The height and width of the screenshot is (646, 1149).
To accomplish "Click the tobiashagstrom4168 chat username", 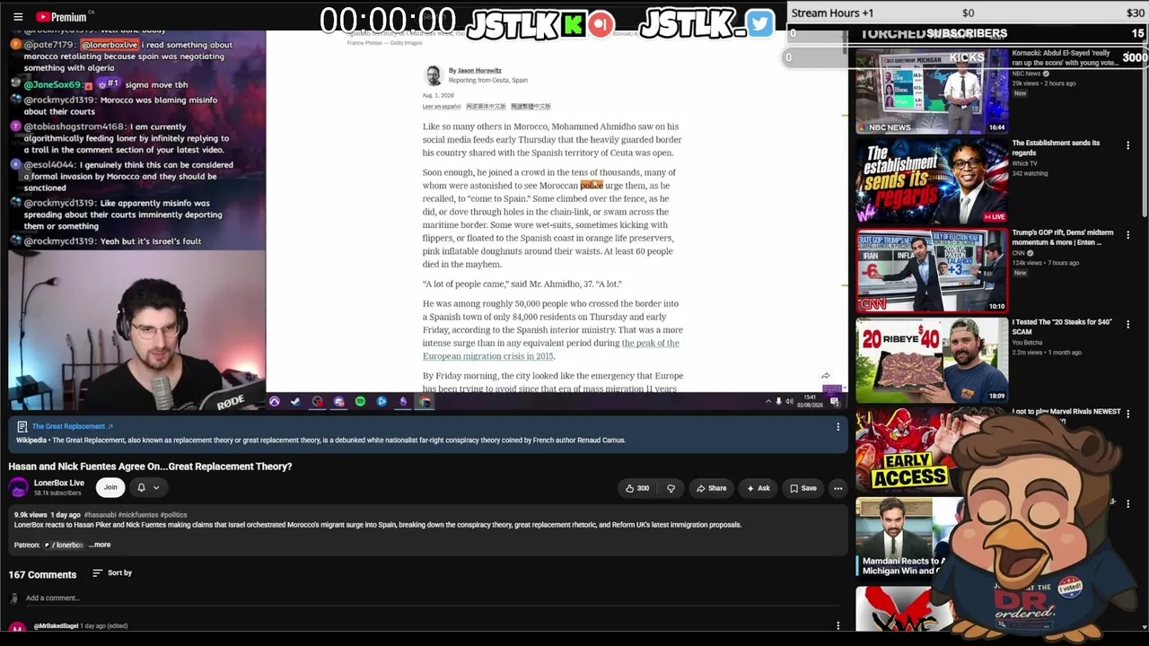I will coord(75,127).
